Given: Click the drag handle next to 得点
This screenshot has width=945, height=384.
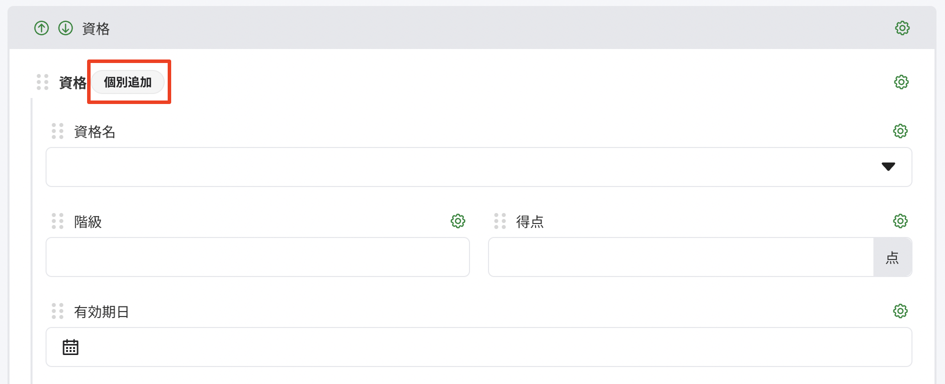Looking at the screenshot, I should 500,221.
